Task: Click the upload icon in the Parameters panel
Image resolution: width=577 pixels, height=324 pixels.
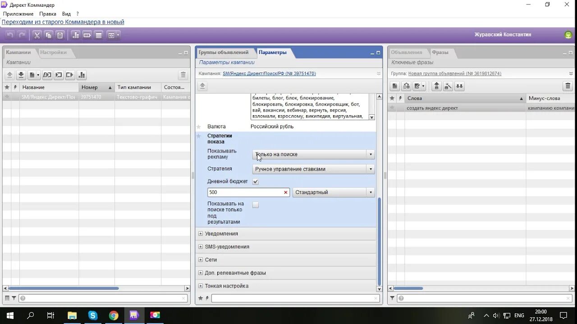Action: click(x=202, y=86)
